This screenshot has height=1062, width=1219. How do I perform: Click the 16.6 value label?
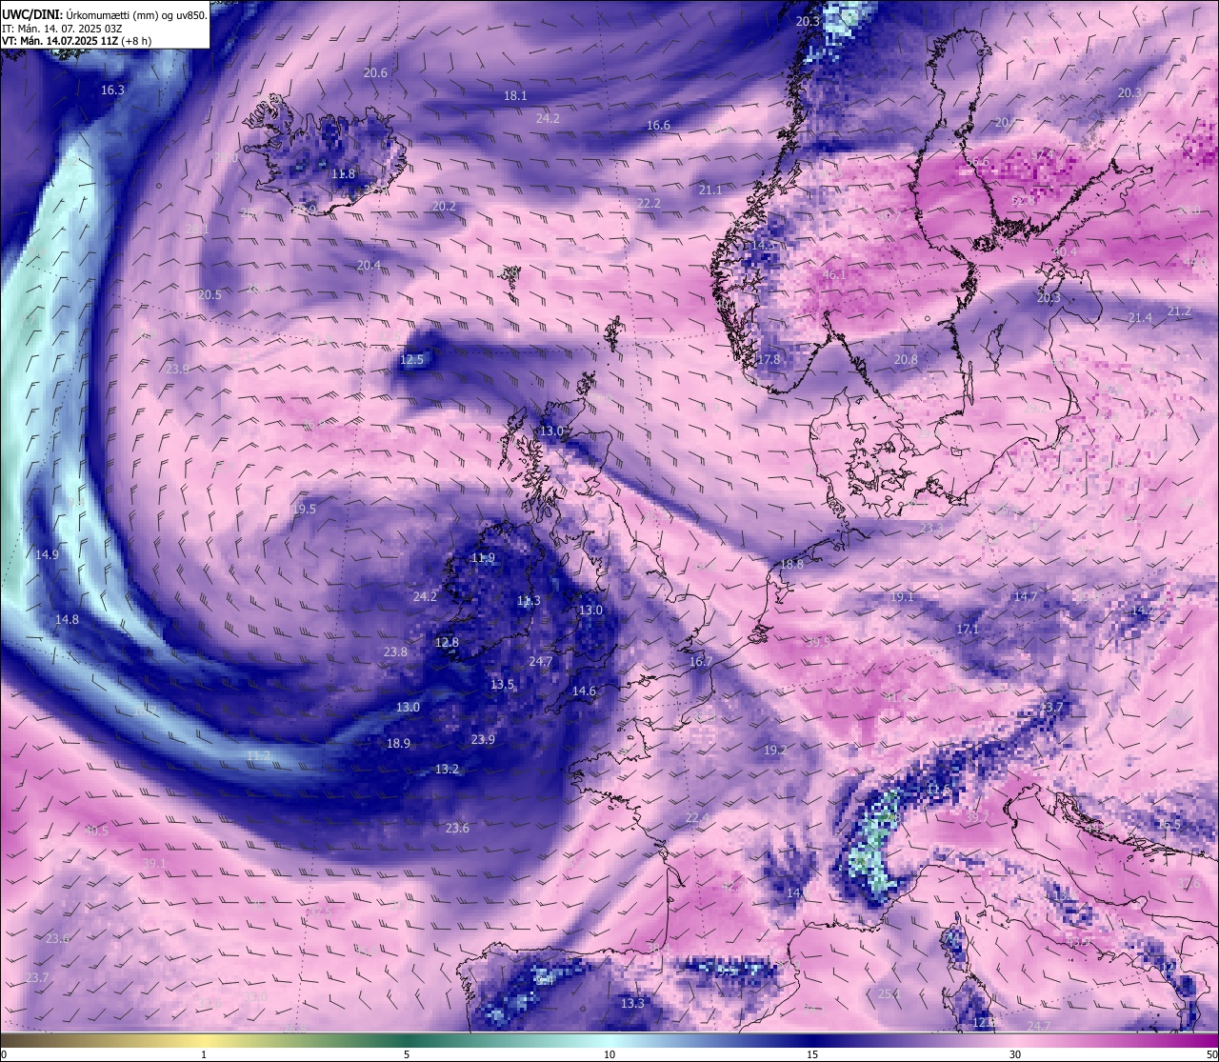(658, 125)
